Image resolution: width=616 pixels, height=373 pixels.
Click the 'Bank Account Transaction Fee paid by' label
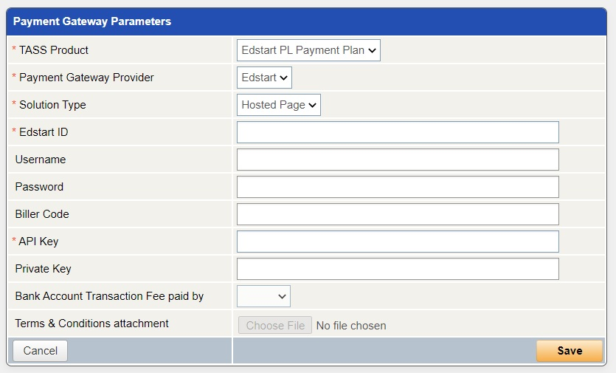click(109, 296)
